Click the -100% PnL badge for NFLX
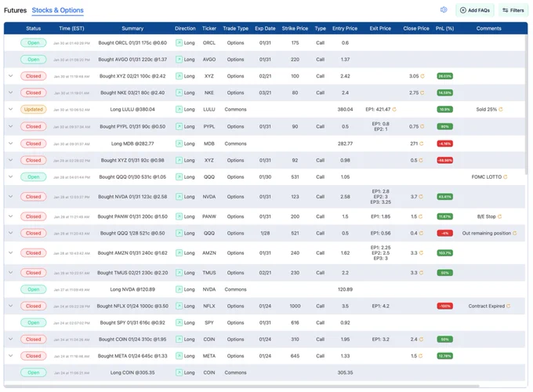Image resolution: width=533 pixels, height=392 pixels. click(444, 306)
